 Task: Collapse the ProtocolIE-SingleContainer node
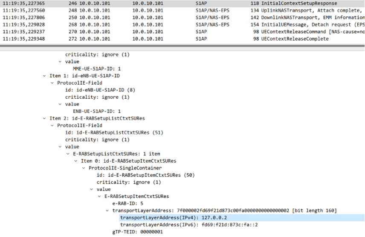84,168
